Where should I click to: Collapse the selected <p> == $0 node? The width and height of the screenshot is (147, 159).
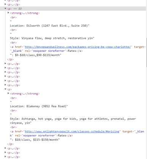click(x=5, y=8)
